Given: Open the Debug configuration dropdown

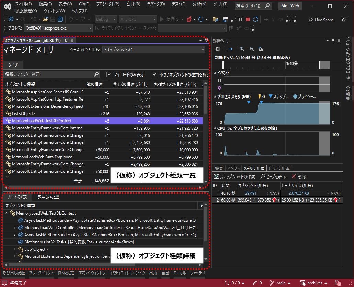Looking at the screenshot, I should point(106,20).
